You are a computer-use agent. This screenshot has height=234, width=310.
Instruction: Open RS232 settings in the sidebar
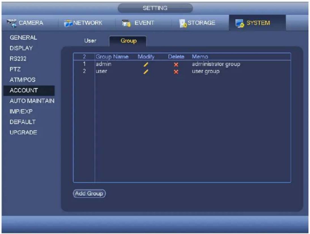(18, 59)
